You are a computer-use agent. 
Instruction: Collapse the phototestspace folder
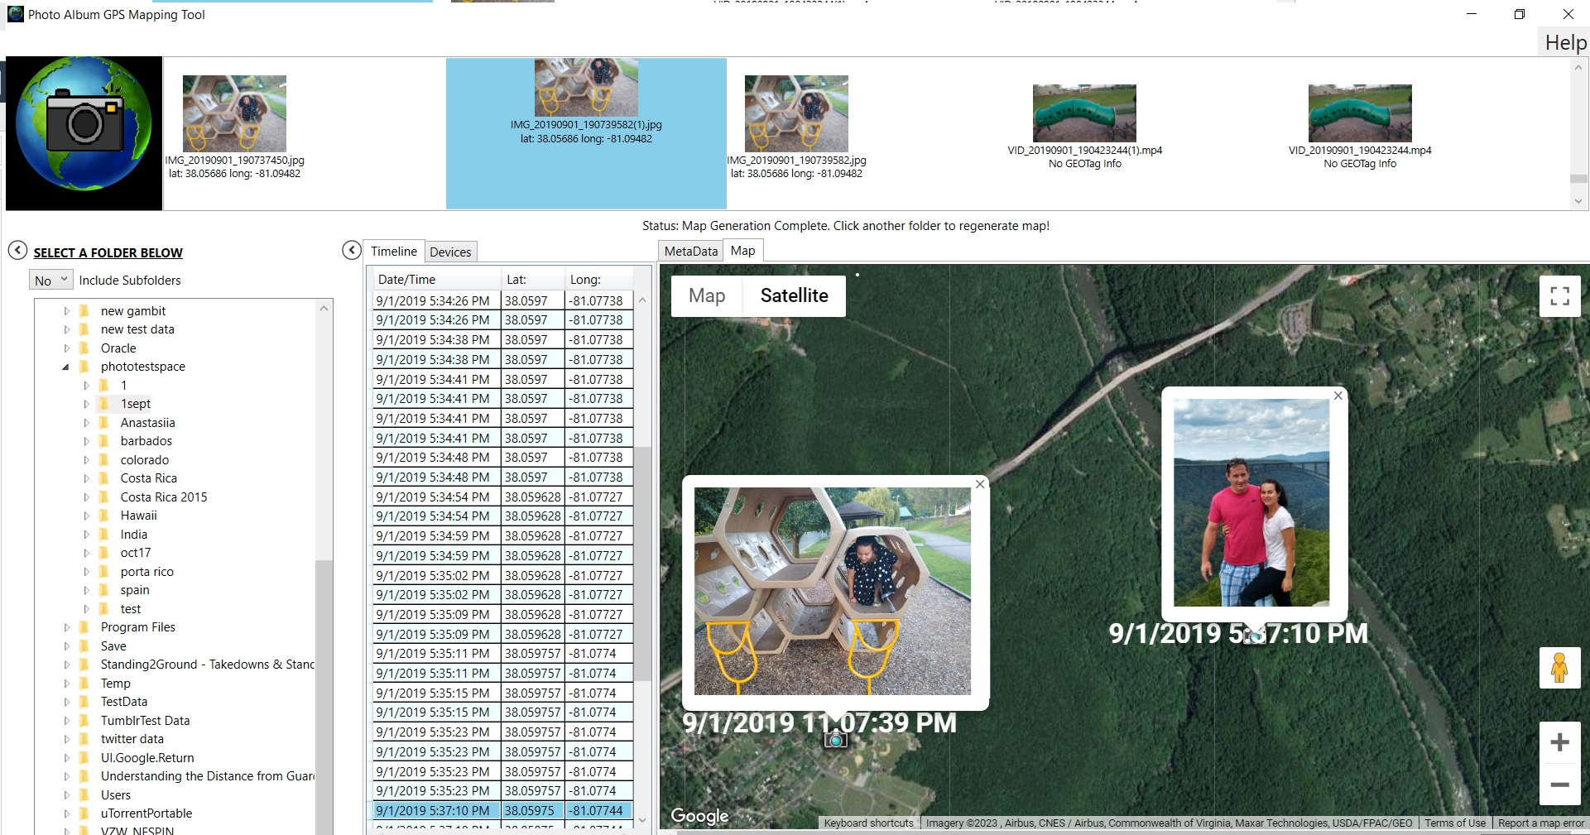[66, 367]
